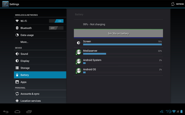Click the Bluetooth label in sidebar
The height and width of the screenshot is (115, 185).
coord(26,28)
